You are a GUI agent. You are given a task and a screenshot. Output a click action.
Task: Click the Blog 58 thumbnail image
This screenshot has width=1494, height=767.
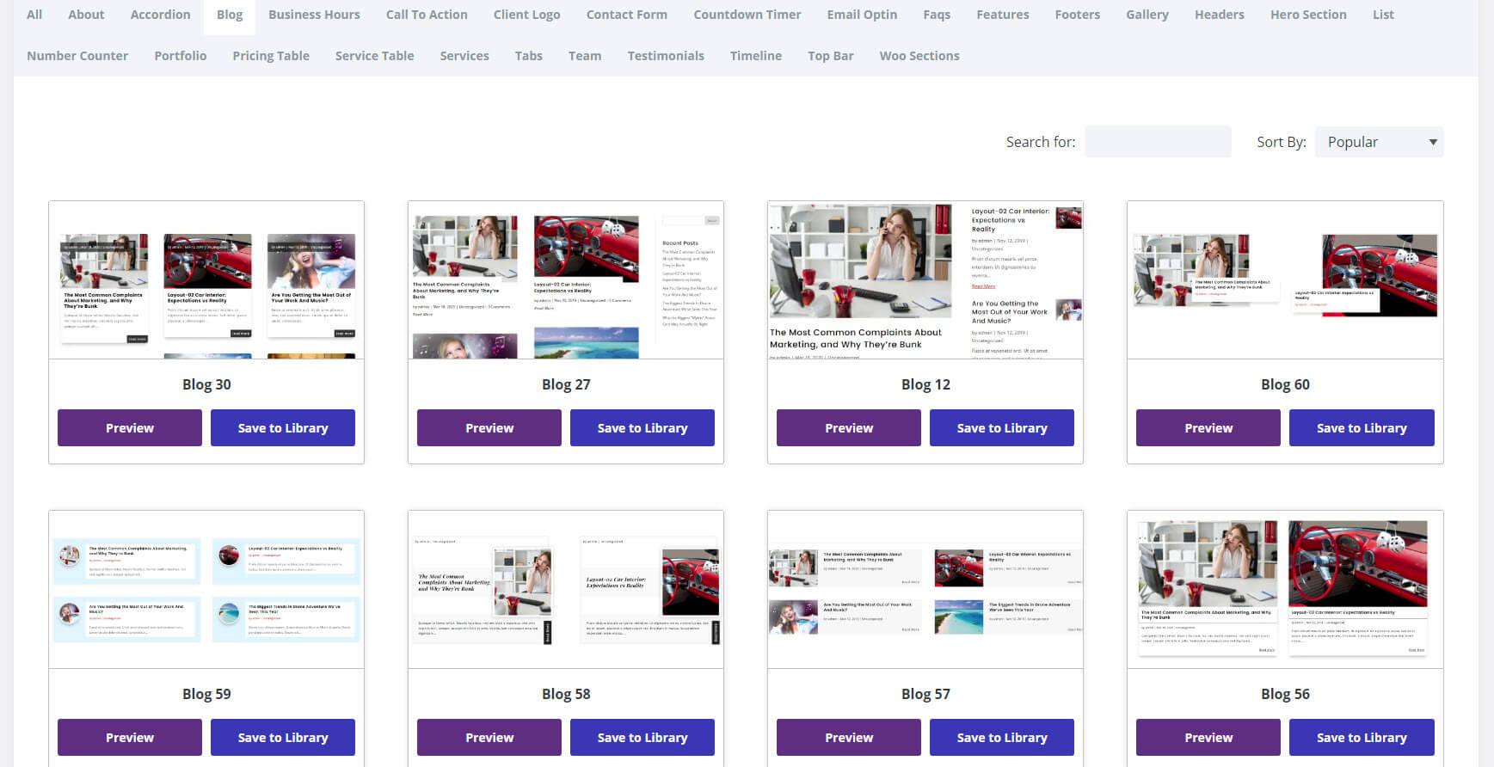coord(566,590)
